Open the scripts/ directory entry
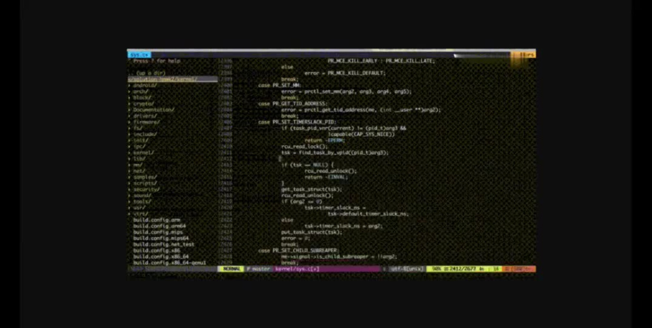The image size is (652, 328). (145, 183)
